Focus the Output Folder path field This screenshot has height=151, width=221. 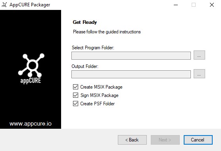coord(131,74)
